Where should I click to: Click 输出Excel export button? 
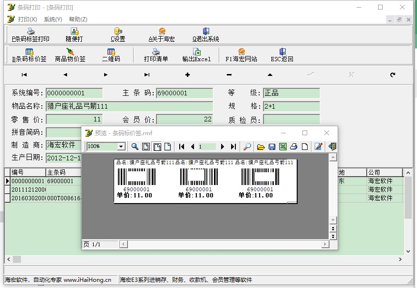pyautogui.click(x=196, y=55)
